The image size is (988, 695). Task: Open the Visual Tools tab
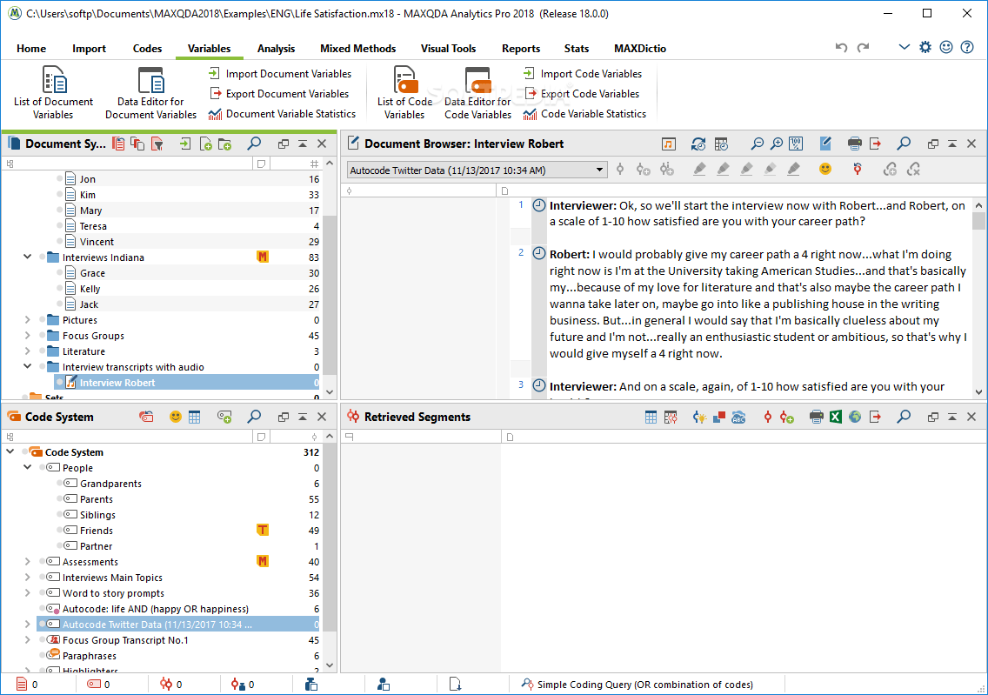448,49
